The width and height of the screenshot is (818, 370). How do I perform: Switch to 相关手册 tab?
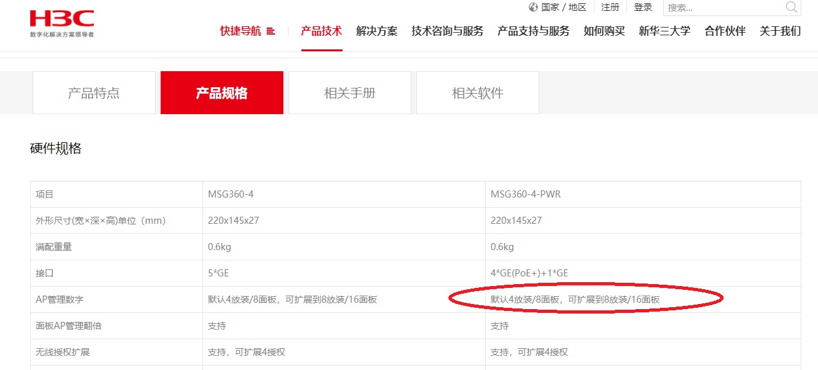click(350, 93)
